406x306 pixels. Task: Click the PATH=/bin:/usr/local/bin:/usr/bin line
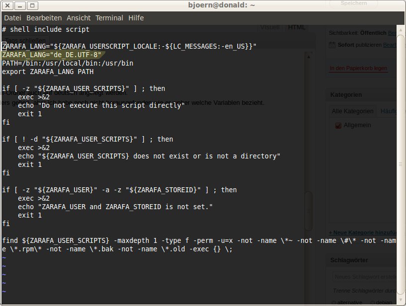(x=68, y=63)
